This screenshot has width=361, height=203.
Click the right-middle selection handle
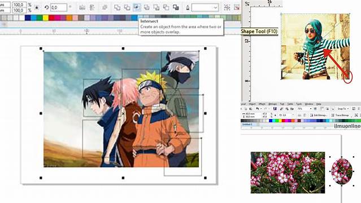point(206,113)
